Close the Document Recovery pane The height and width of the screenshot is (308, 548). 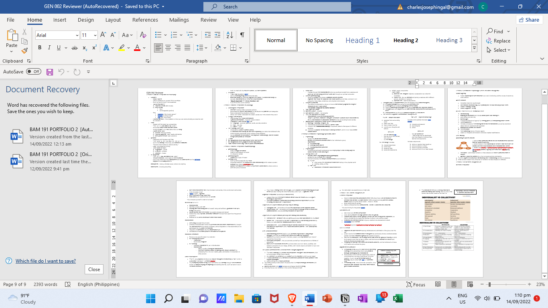coord(94,269)
